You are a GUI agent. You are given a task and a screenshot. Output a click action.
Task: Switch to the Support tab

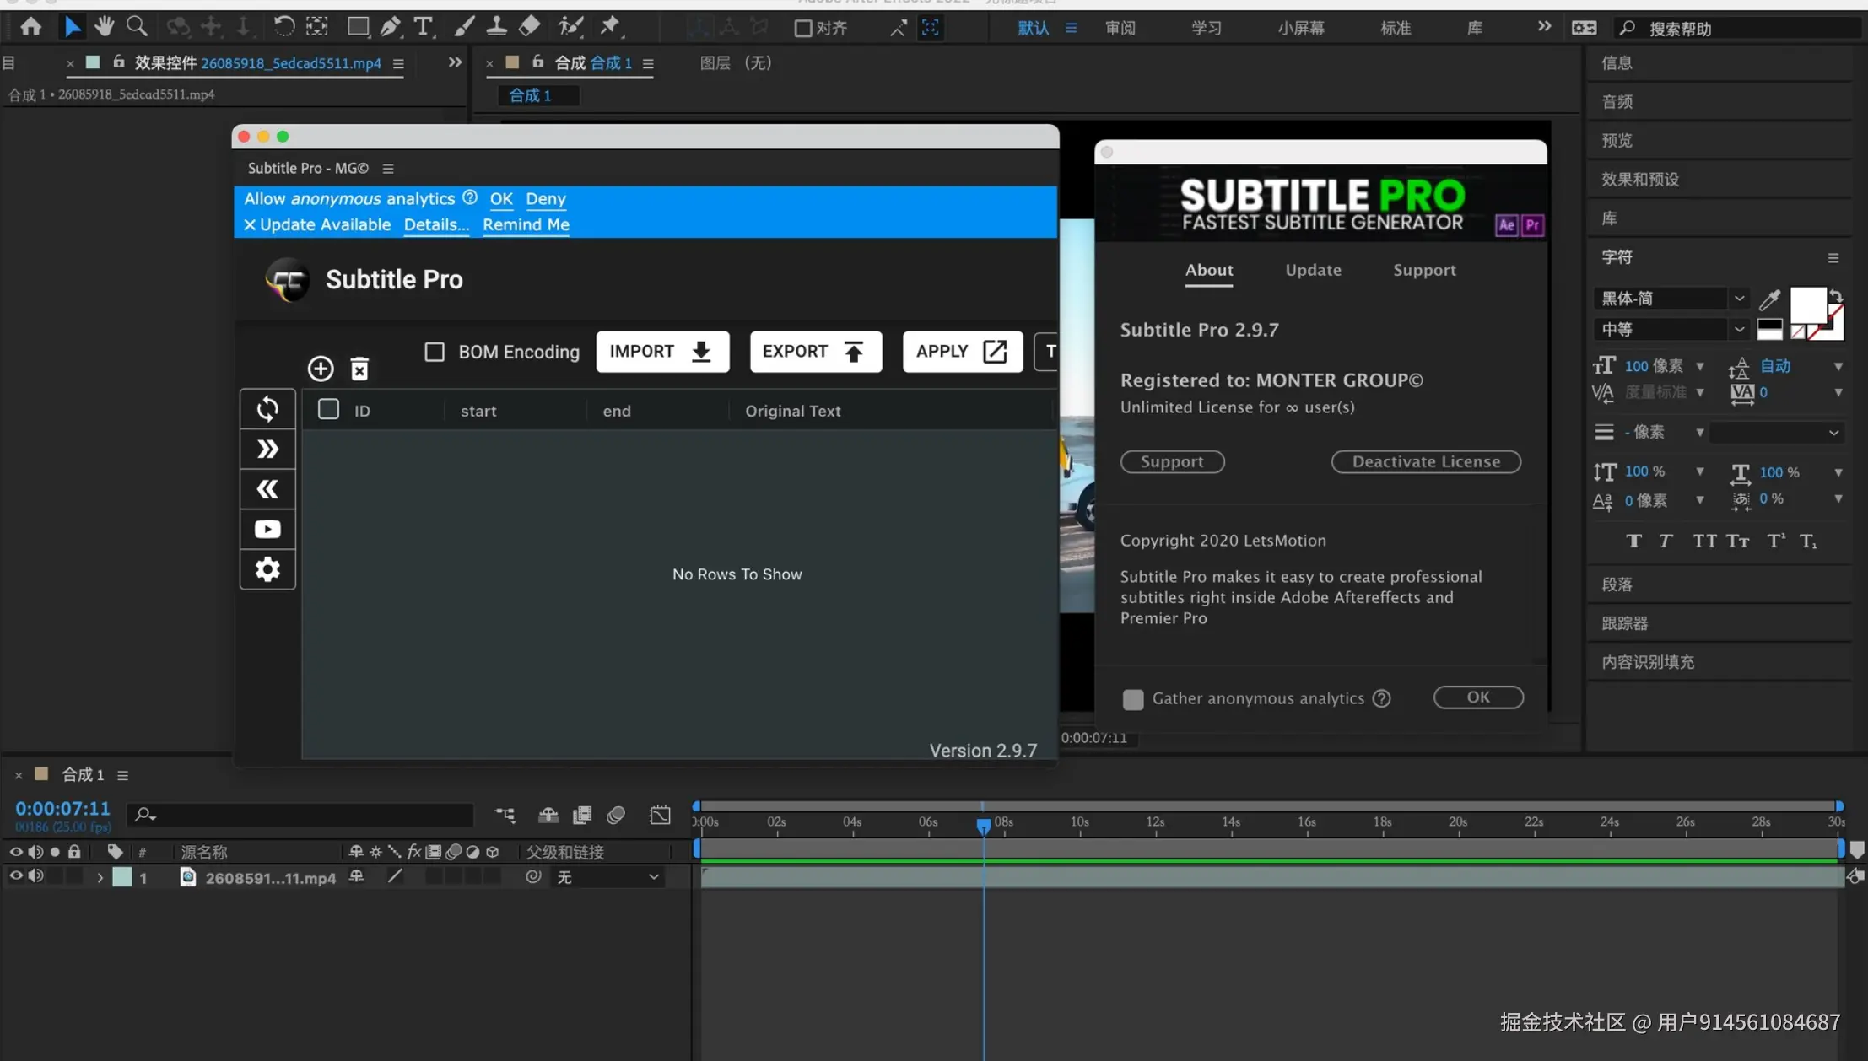coord(1424,270)
